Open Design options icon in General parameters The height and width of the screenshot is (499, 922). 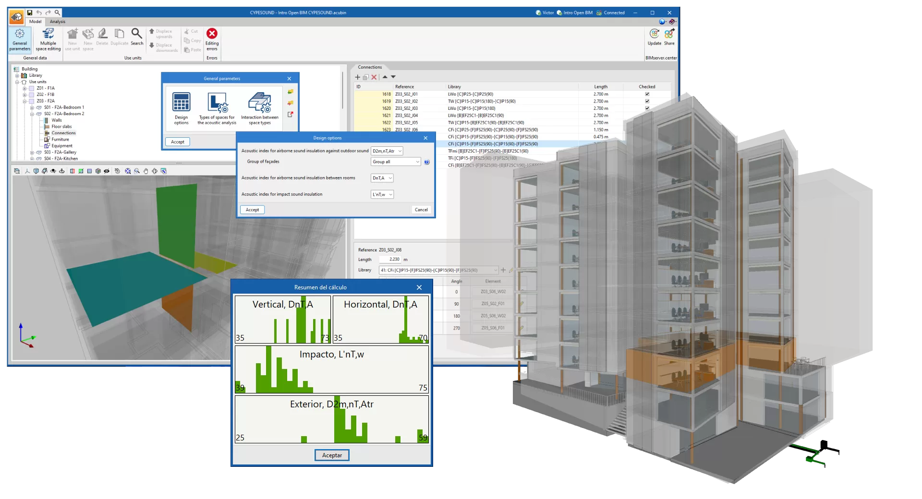[182, 108]
